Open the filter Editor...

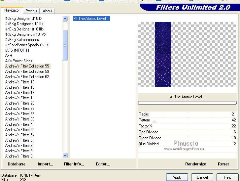103,164
